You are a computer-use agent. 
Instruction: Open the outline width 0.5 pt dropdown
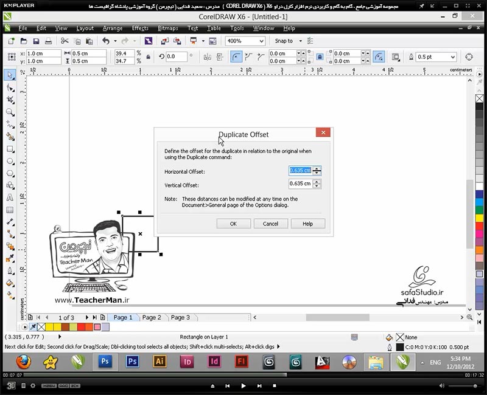tap(452, 57)
